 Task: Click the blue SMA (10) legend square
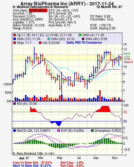15,39
